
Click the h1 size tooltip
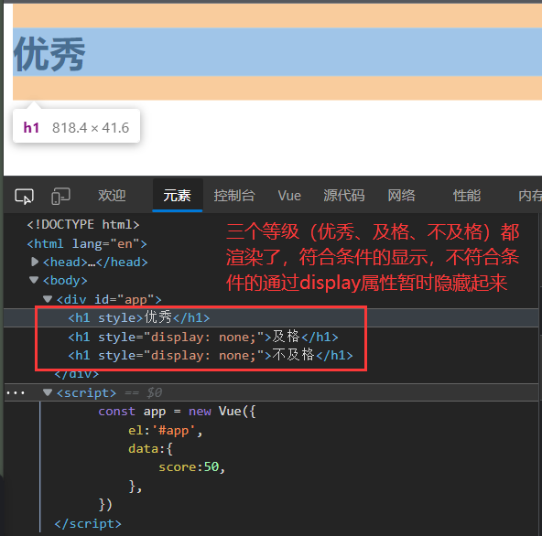tap(76, 126)
